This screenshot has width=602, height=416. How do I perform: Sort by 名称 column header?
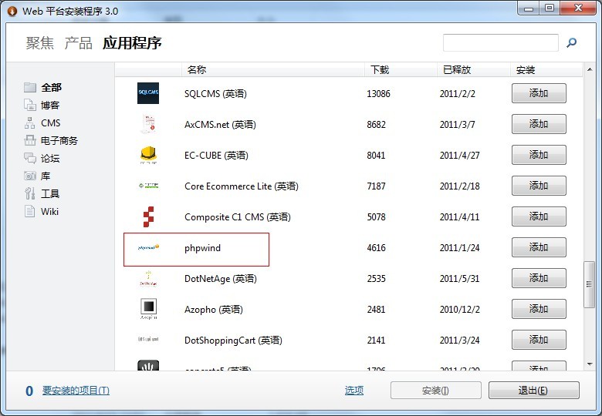click(x=272, y=69)
